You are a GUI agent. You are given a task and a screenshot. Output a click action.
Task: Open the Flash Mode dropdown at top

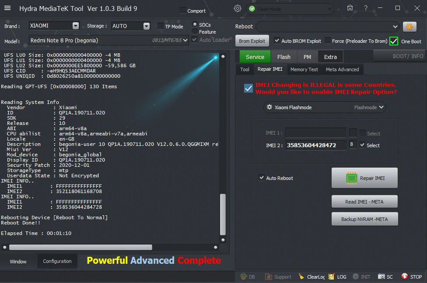tap(290, 9)
